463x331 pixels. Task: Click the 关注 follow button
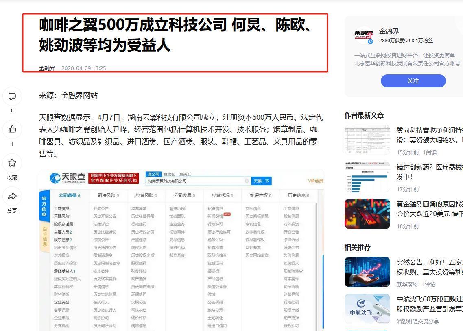[x=413, y=81]
